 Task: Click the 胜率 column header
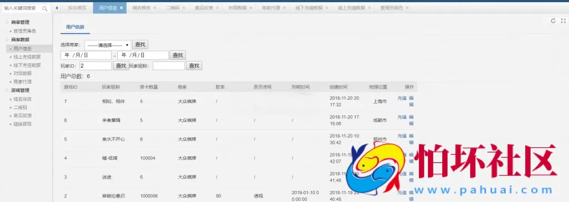point(220,87)
